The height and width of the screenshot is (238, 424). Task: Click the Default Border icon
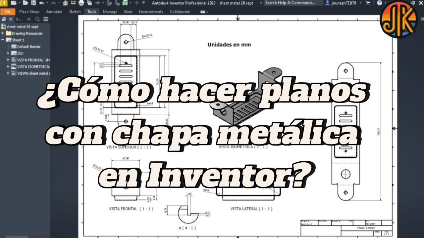click(14, 47)
